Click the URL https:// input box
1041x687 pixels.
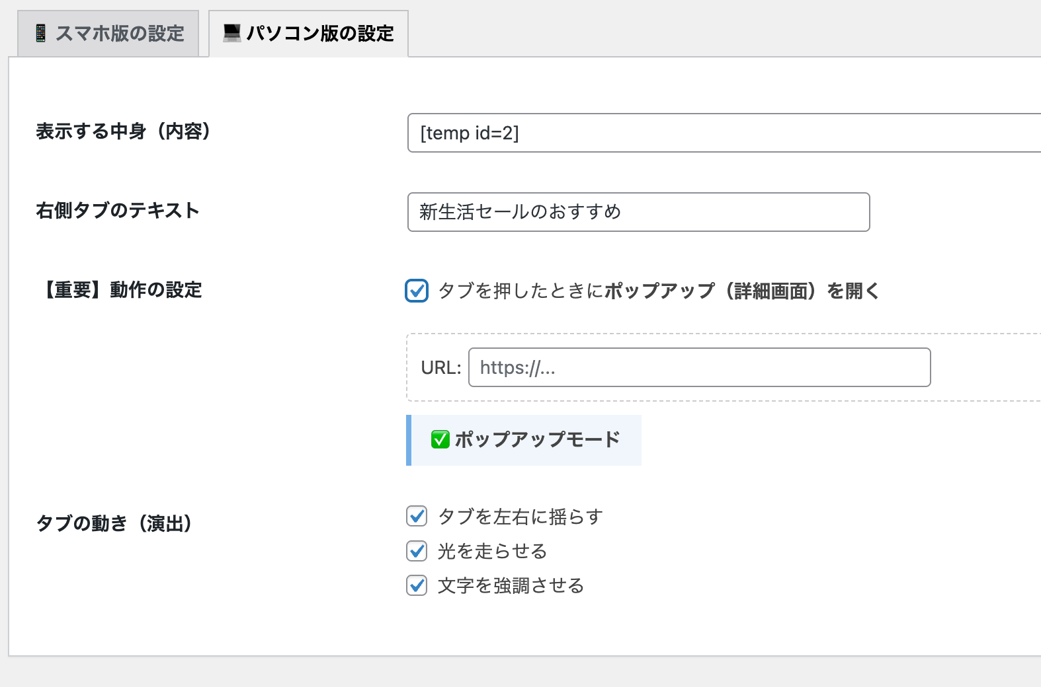pos(699,367)
